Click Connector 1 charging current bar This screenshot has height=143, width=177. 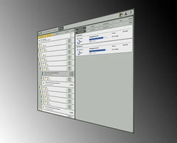pos(98,38)
